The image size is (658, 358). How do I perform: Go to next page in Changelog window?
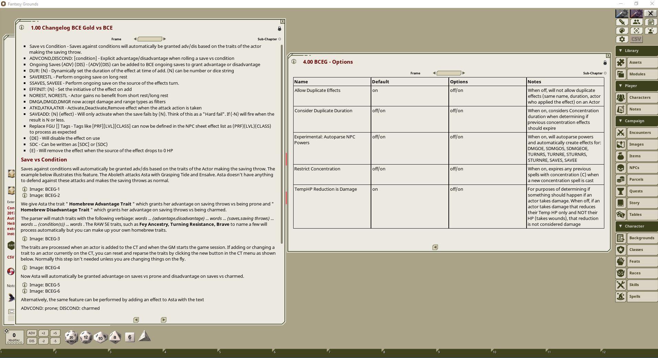coord(164,320)
